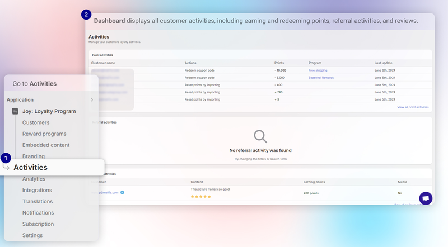Screen dimensions: 448x247
Task: Open the Free shipping program link
Action: [x=318, y=70]
